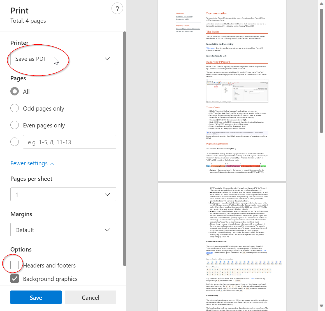
Task: Click the preview pane vertical scrollbar thumb
Action: point(321,84)
